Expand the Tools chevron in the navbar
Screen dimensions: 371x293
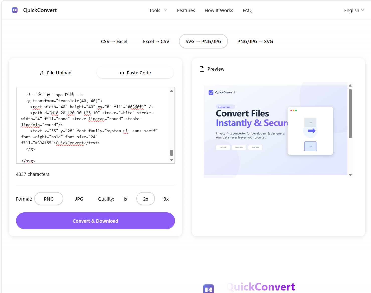(165, 10)
